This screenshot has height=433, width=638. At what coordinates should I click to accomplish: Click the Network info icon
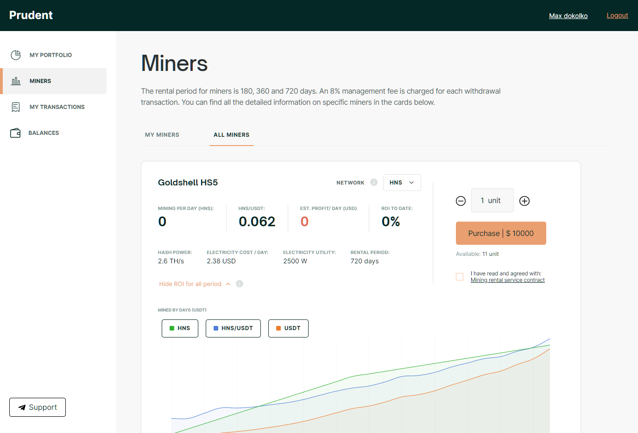pyautogui.click(x=374, y=182)
